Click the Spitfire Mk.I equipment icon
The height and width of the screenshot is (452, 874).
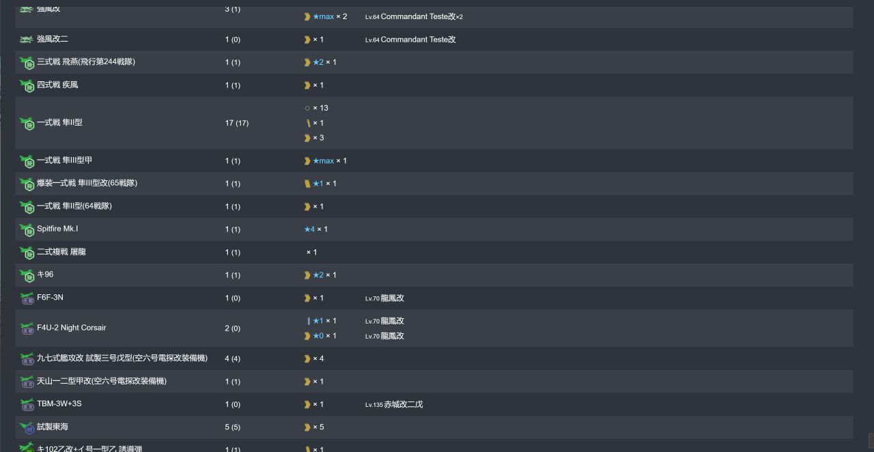click(x=27, y=229)
